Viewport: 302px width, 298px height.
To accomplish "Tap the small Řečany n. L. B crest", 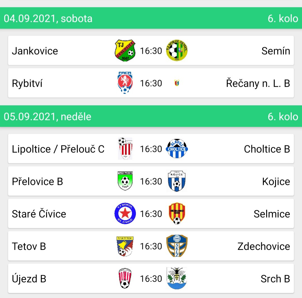I will 177,83.
